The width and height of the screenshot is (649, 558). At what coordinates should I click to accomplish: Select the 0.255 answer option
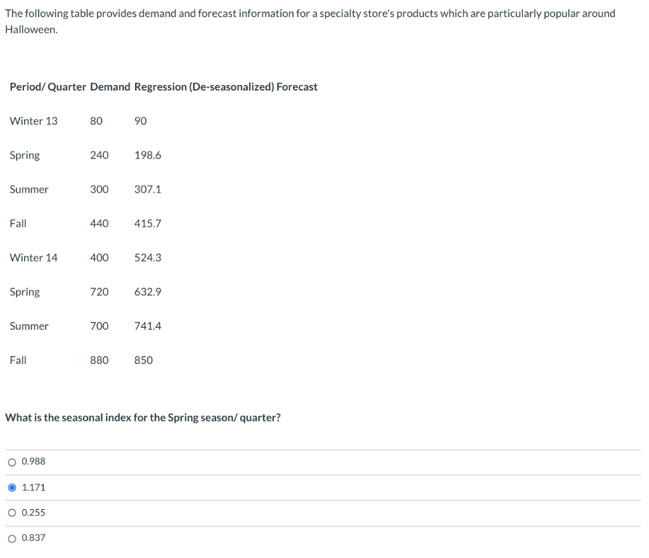pyautogui.click(x=12, y=512)
